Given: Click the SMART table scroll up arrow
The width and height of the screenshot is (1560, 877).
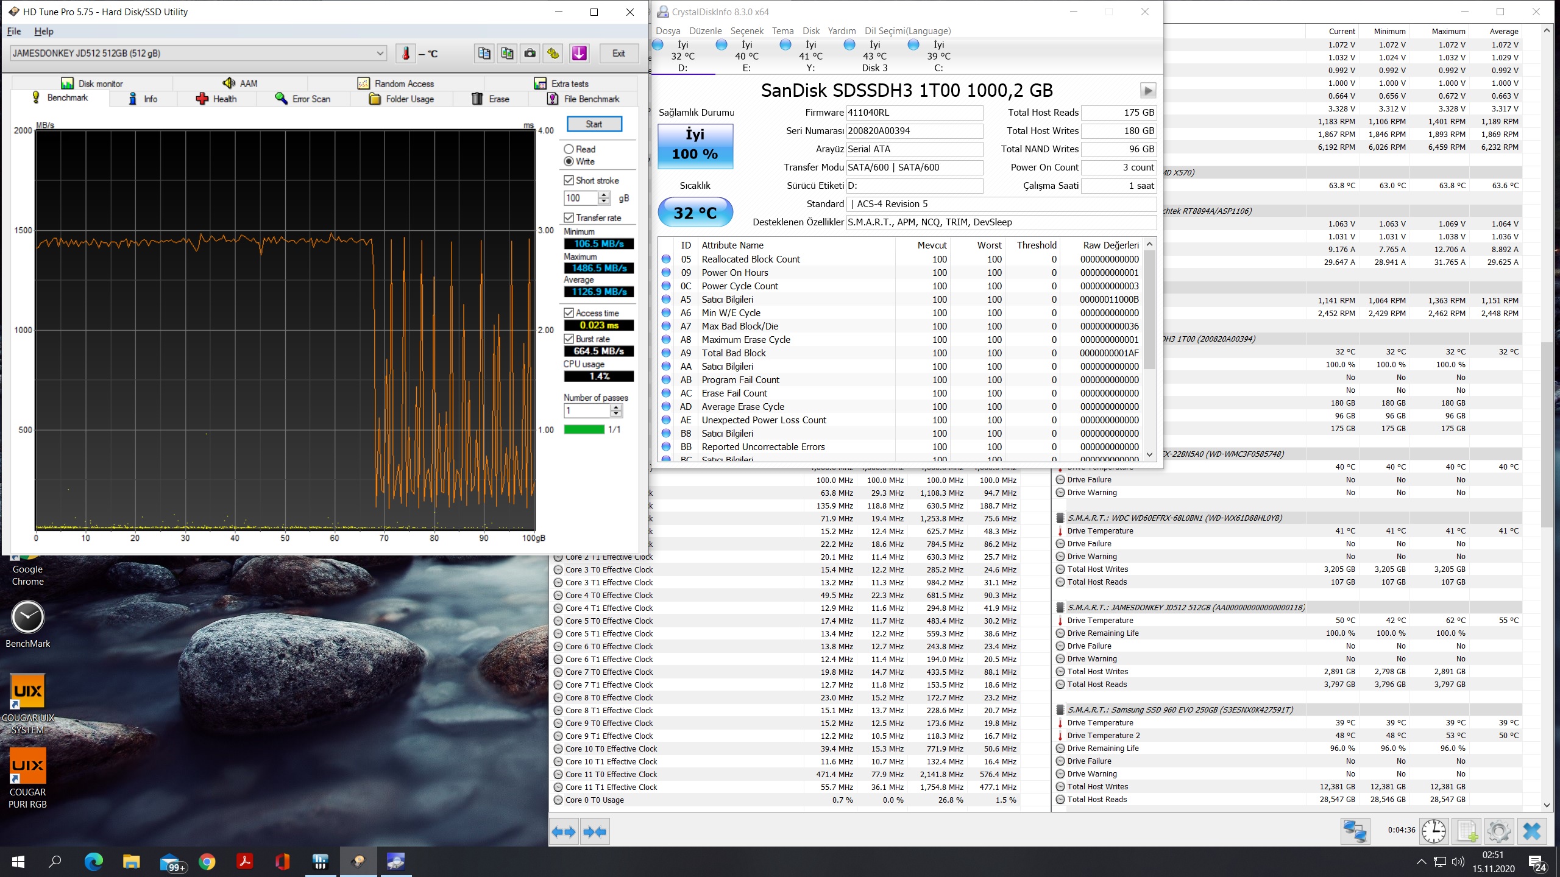Looking at the screenshot, I should [x=1150, y=244].
